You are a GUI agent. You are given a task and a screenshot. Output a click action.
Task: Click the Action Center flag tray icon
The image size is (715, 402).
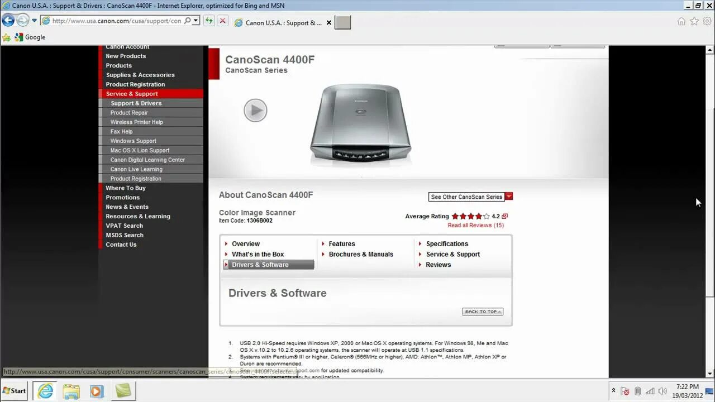(625, 391)
